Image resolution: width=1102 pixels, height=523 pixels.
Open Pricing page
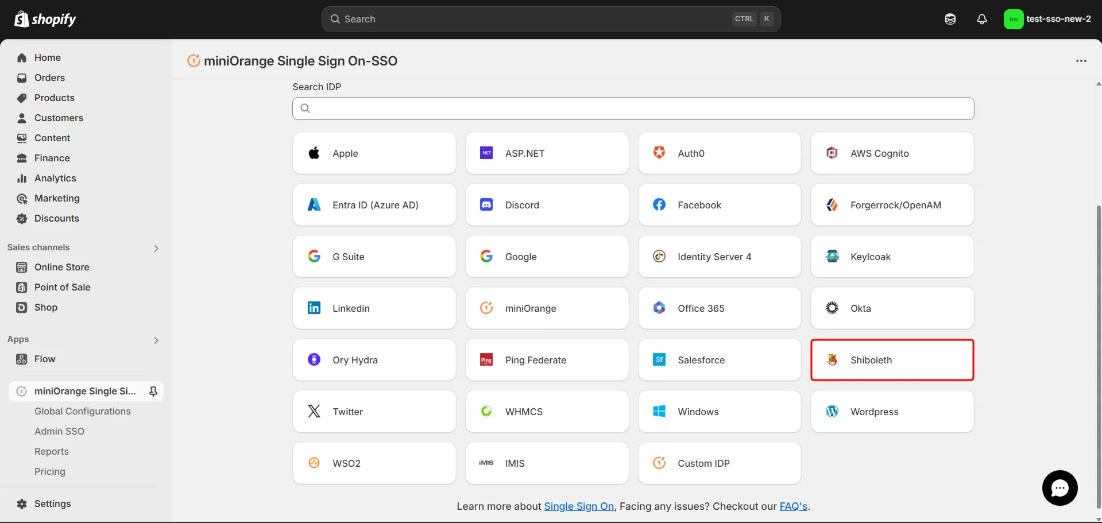click(x=49, y=471)
